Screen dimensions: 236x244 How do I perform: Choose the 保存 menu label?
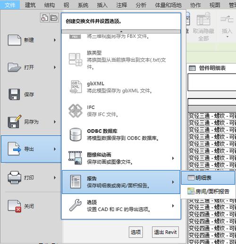click(29, 94)
